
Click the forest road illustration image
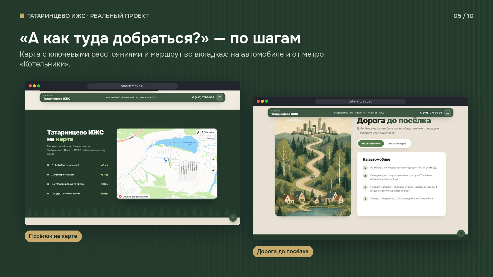[313, 167]
